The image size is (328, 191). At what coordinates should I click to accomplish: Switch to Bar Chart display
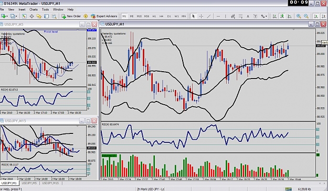274,16
